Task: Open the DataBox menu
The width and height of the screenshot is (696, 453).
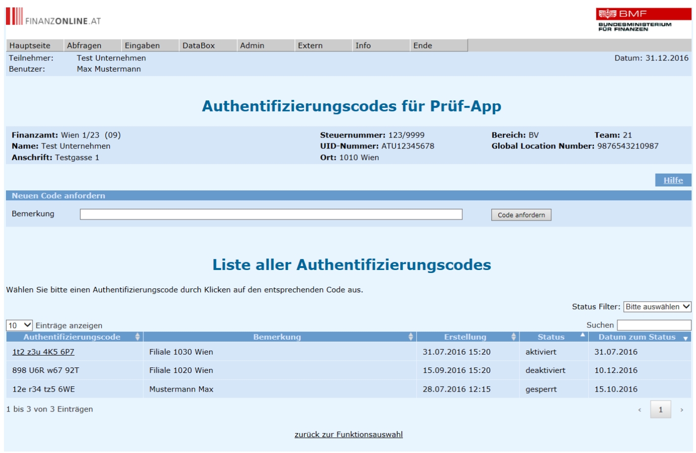Action: (199, 45)
